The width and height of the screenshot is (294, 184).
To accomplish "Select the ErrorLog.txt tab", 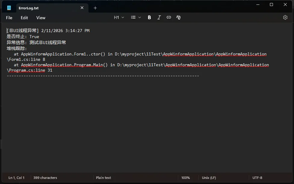I will (45, 8).
